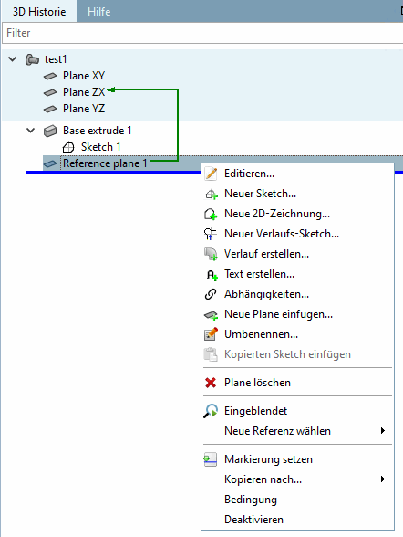The height and width of the screenshot is (537, 403).
Task: Click the Text erstellen icon
Action: (x=212, y=275)
